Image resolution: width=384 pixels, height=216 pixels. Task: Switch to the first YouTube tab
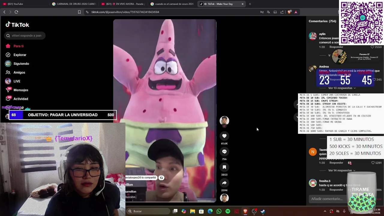tap(25, 4)
